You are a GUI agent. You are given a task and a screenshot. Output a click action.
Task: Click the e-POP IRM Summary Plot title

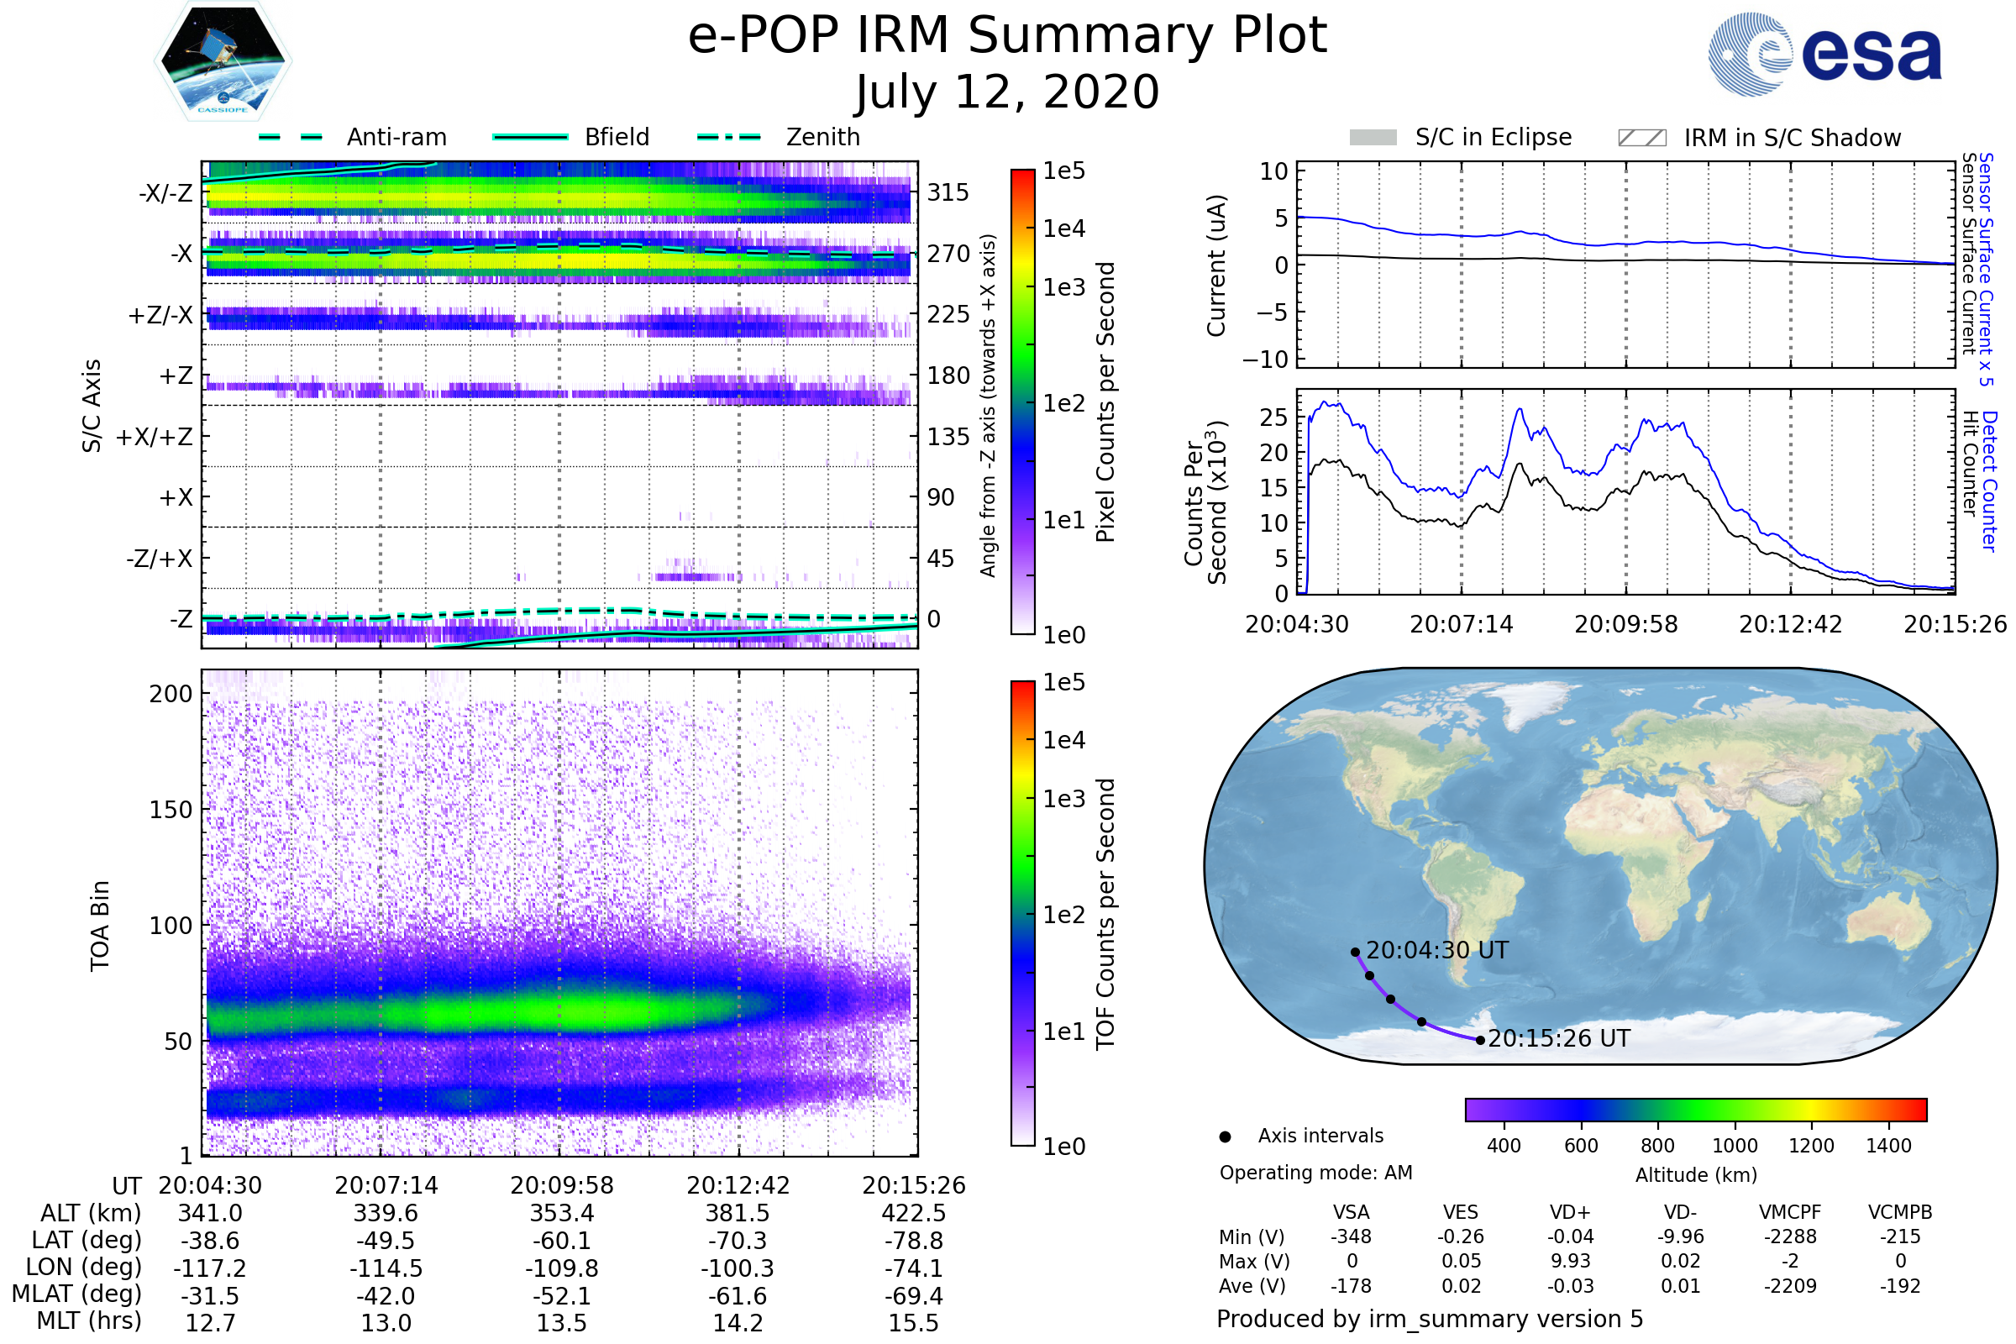[x=1007, y=36]
